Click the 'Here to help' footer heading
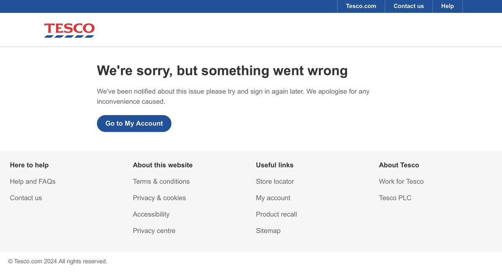Screen dimensions: 502x274 29,165
